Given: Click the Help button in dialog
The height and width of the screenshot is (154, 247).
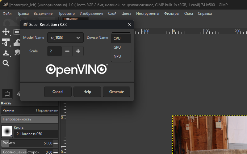Looking at the screenshot, I should pyautogui.click(x=87, y=92).
